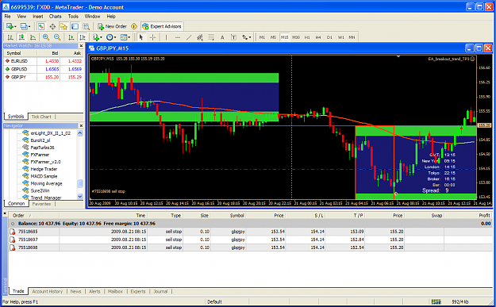Open the Window menu

tap(92, 17)
